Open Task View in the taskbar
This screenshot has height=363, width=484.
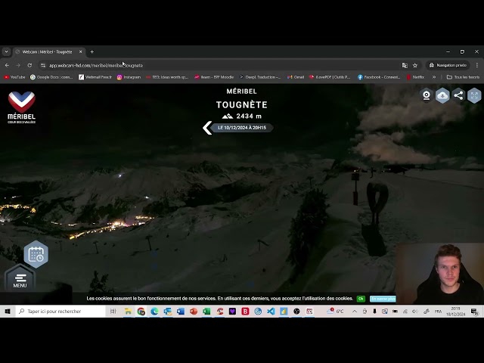click(113, 311)
